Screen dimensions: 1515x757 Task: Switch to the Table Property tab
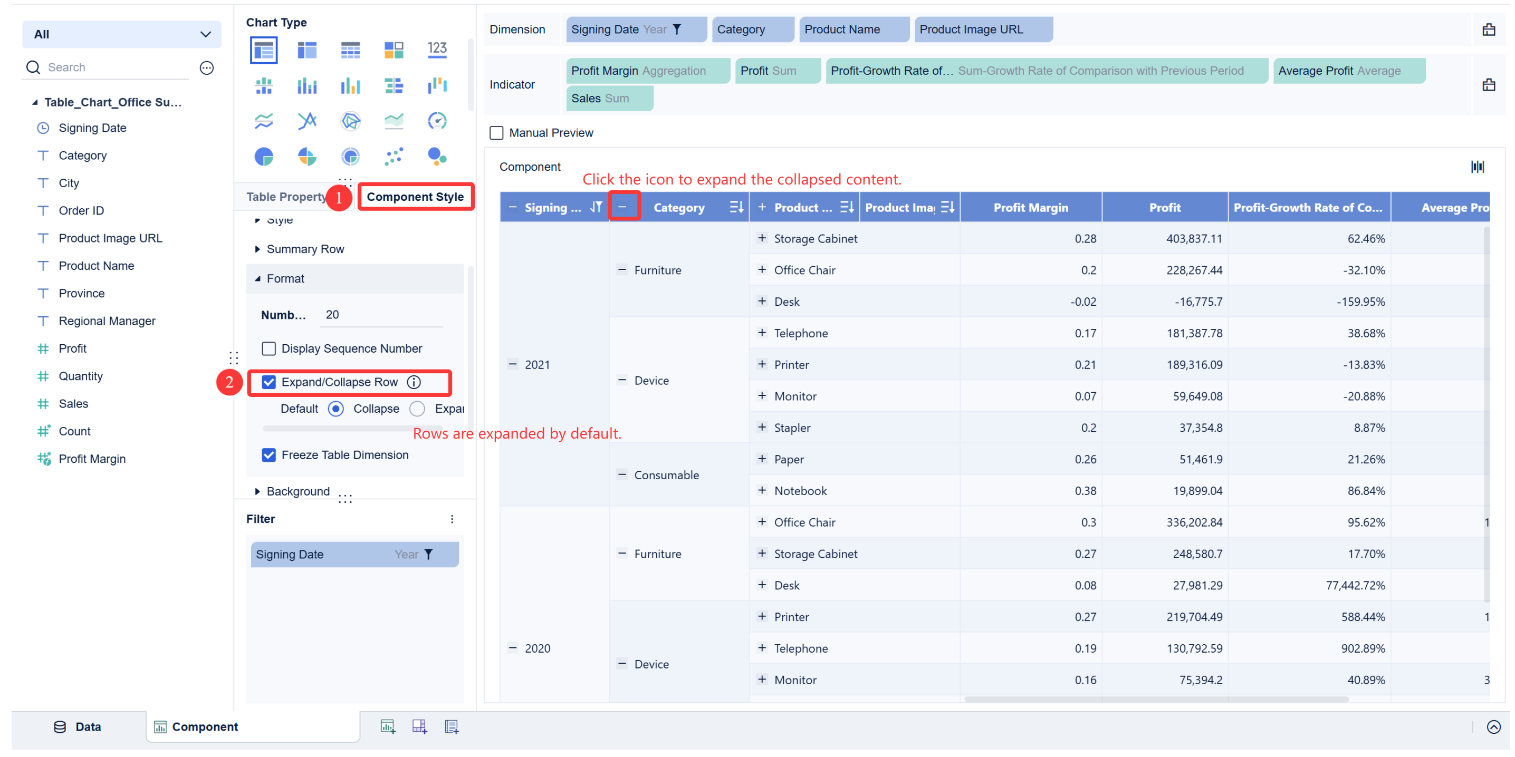point(287,197)
